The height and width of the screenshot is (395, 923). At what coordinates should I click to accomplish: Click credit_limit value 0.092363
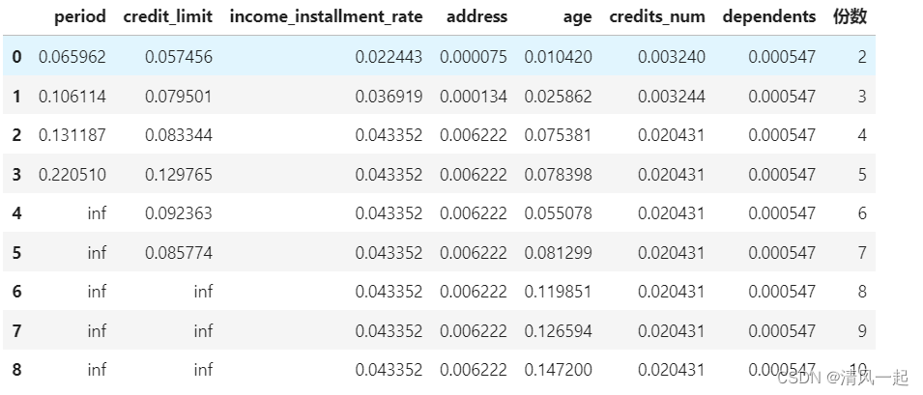pos(179,213)
